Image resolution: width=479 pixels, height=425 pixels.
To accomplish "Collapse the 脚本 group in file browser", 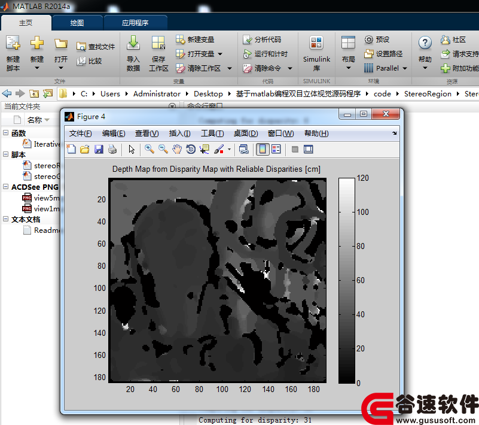I will 5,154.
